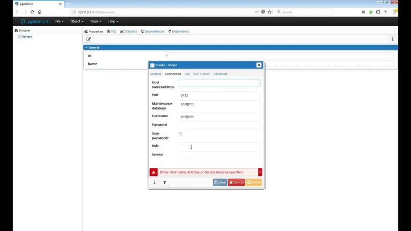The width and height of the screenshot is (411, 231).
Task: Open the Tools menu dropdown
Action: click(x=96, y=21)
